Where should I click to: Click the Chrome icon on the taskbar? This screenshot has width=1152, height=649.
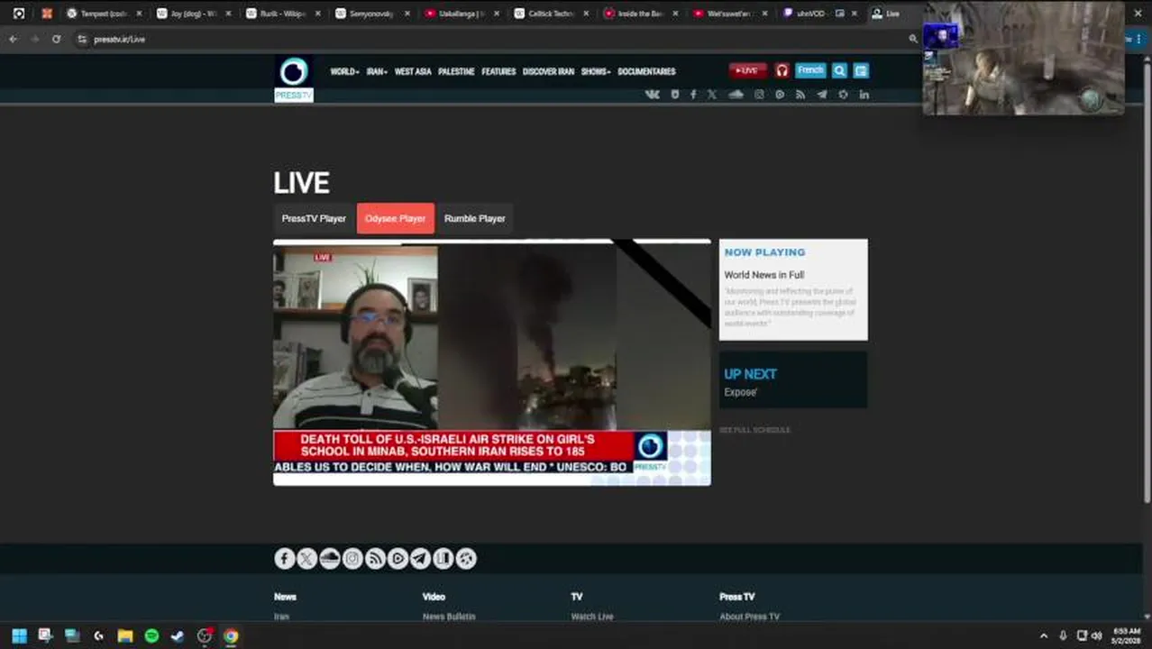click(x=231, y=635)
